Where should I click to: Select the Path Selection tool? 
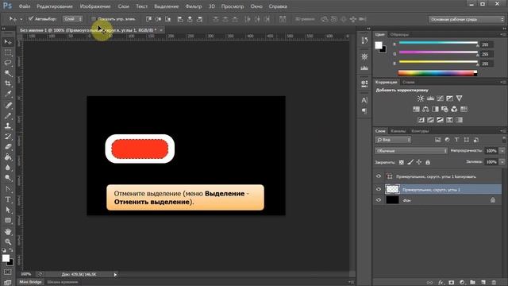(8, 210)
